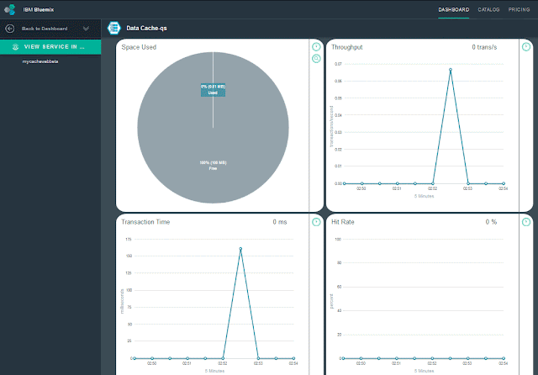
Task: Click the IBM Bluemix logo icon
Action: pos(10,9)
